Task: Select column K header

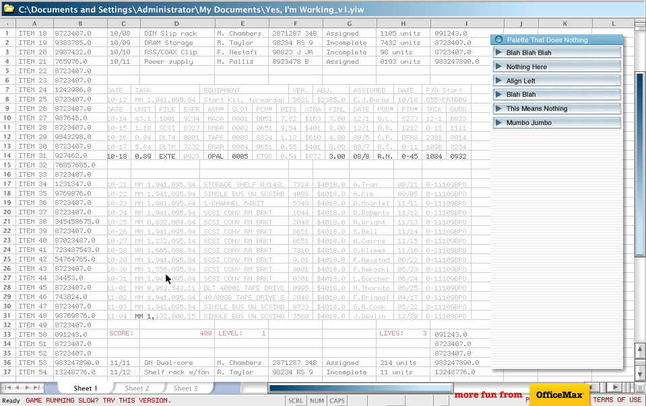Action: click(x=565, y=24)
